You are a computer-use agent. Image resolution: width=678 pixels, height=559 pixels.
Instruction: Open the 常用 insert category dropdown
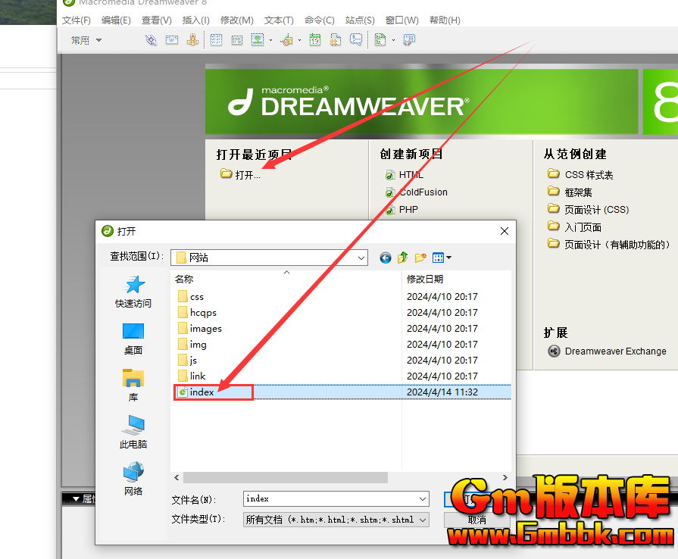point(86,40)
